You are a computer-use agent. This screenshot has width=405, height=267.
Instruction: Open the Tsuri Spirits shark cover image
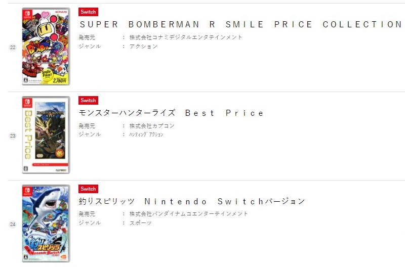click(x=46, y=224)
